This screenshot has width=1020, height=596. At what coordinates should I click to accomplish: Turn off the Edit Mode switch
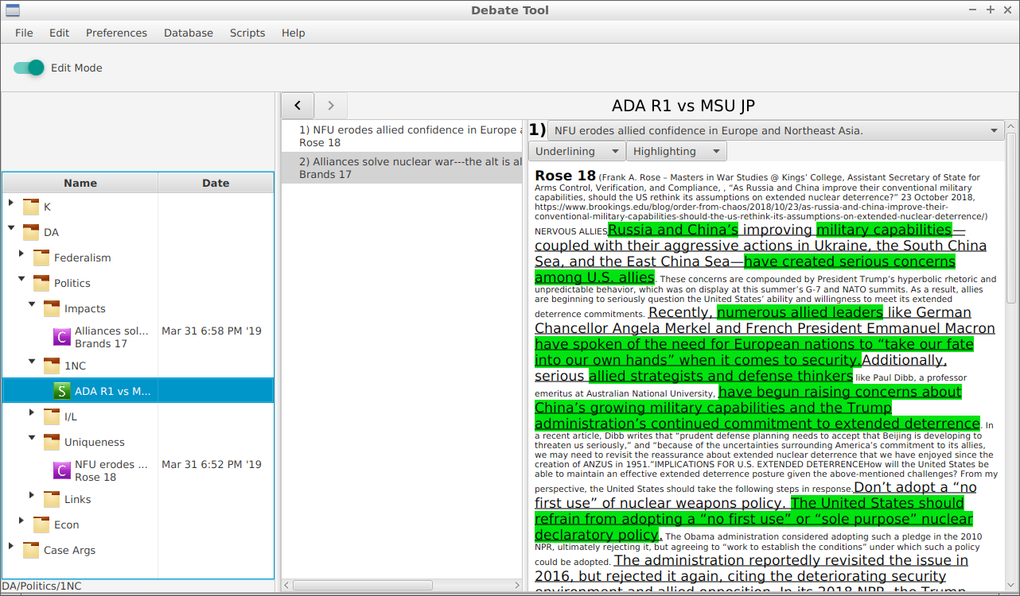coord(29,68)
